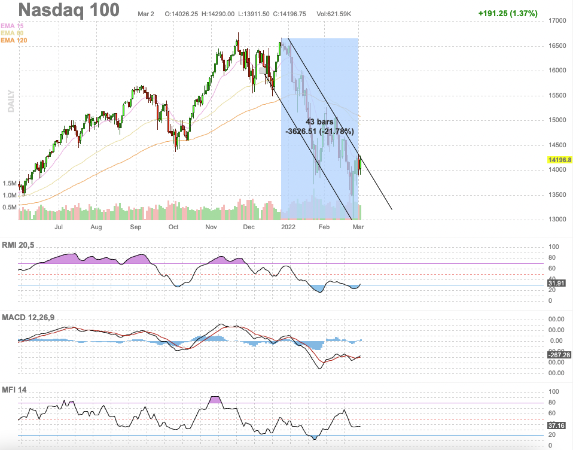
Task: Click the 0.5M volume scale label
Action: [x=10, y=207]
